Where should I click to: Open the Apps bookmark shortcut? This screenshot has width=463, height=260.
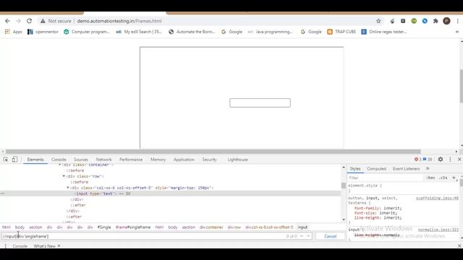point(14,32)
